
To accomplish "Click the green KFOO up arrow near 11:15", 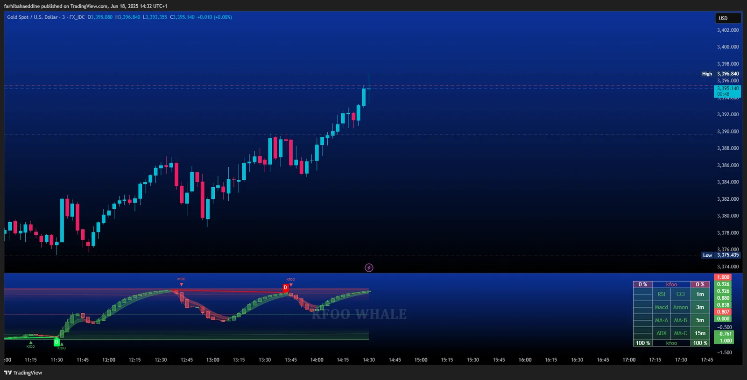I will point(31,343).
